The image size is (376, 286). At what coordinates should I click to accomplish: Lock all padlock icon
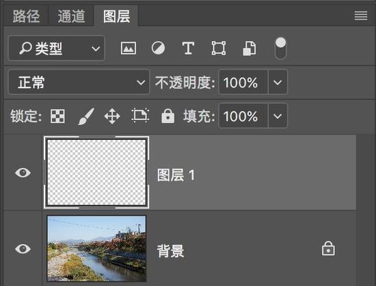(x=168, y=116)
